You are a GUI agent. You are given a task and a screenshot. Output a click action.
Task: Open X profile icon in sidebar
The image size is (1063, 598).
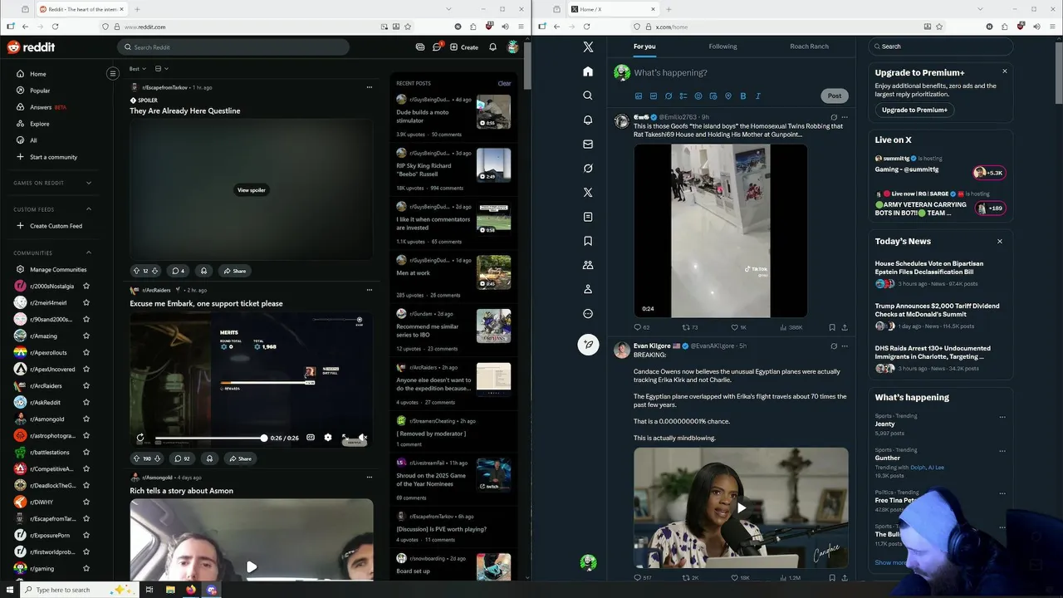[x=588, y=289]
